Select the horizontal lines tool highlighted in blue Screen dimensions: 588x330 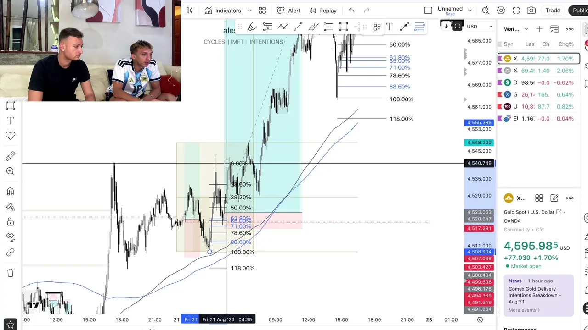tap(419, 27)
